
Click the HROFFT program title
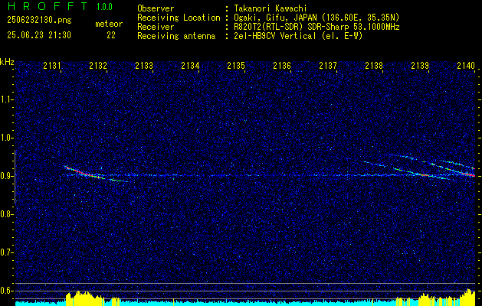click(48, 6)
